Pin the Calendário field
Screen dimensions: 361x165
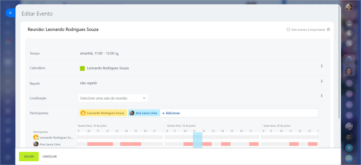point(322,66)
